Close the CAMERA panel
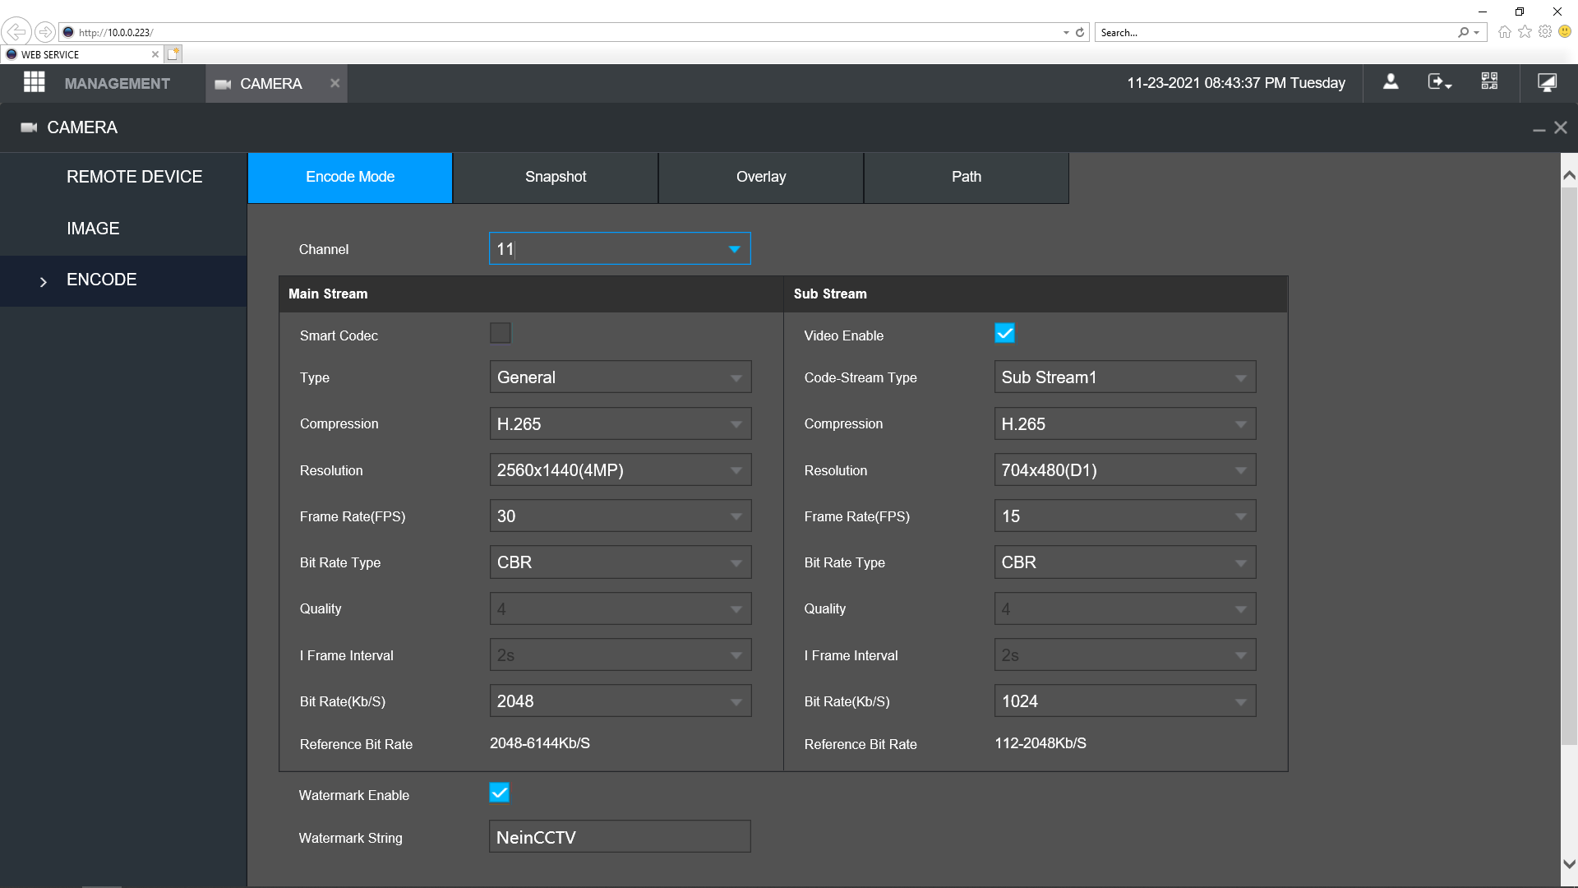The height and width of the screenshot is (888, 1578). (1561, 127)
